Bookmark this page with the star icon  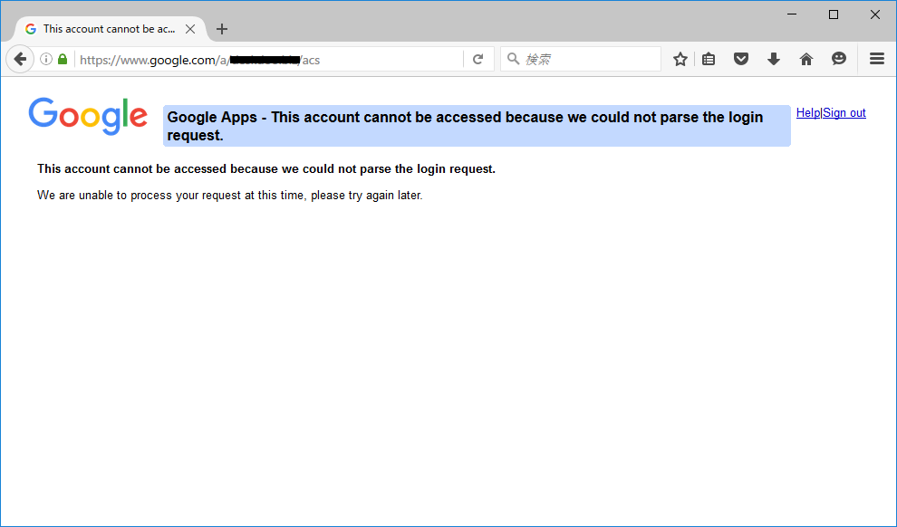pos(680,59)
